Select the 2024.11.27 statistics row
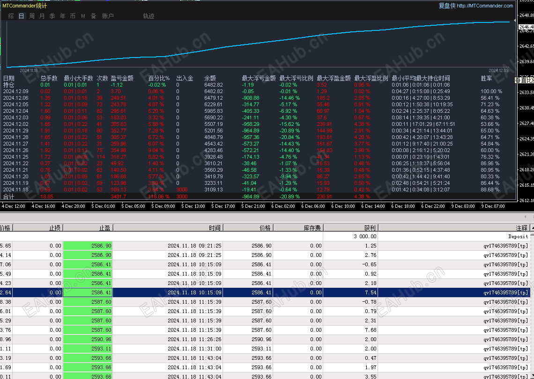The image size is (534, 379). pos(258,144)
